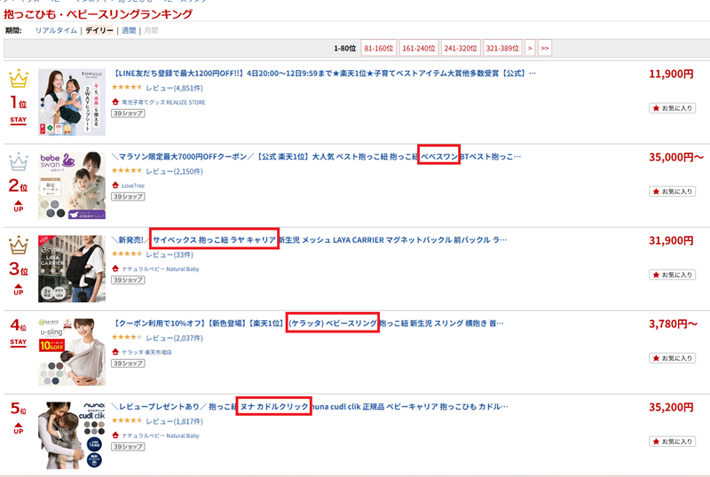Go to next page with > button
This screenshot has height=477, width=710.
pos(530,48)
